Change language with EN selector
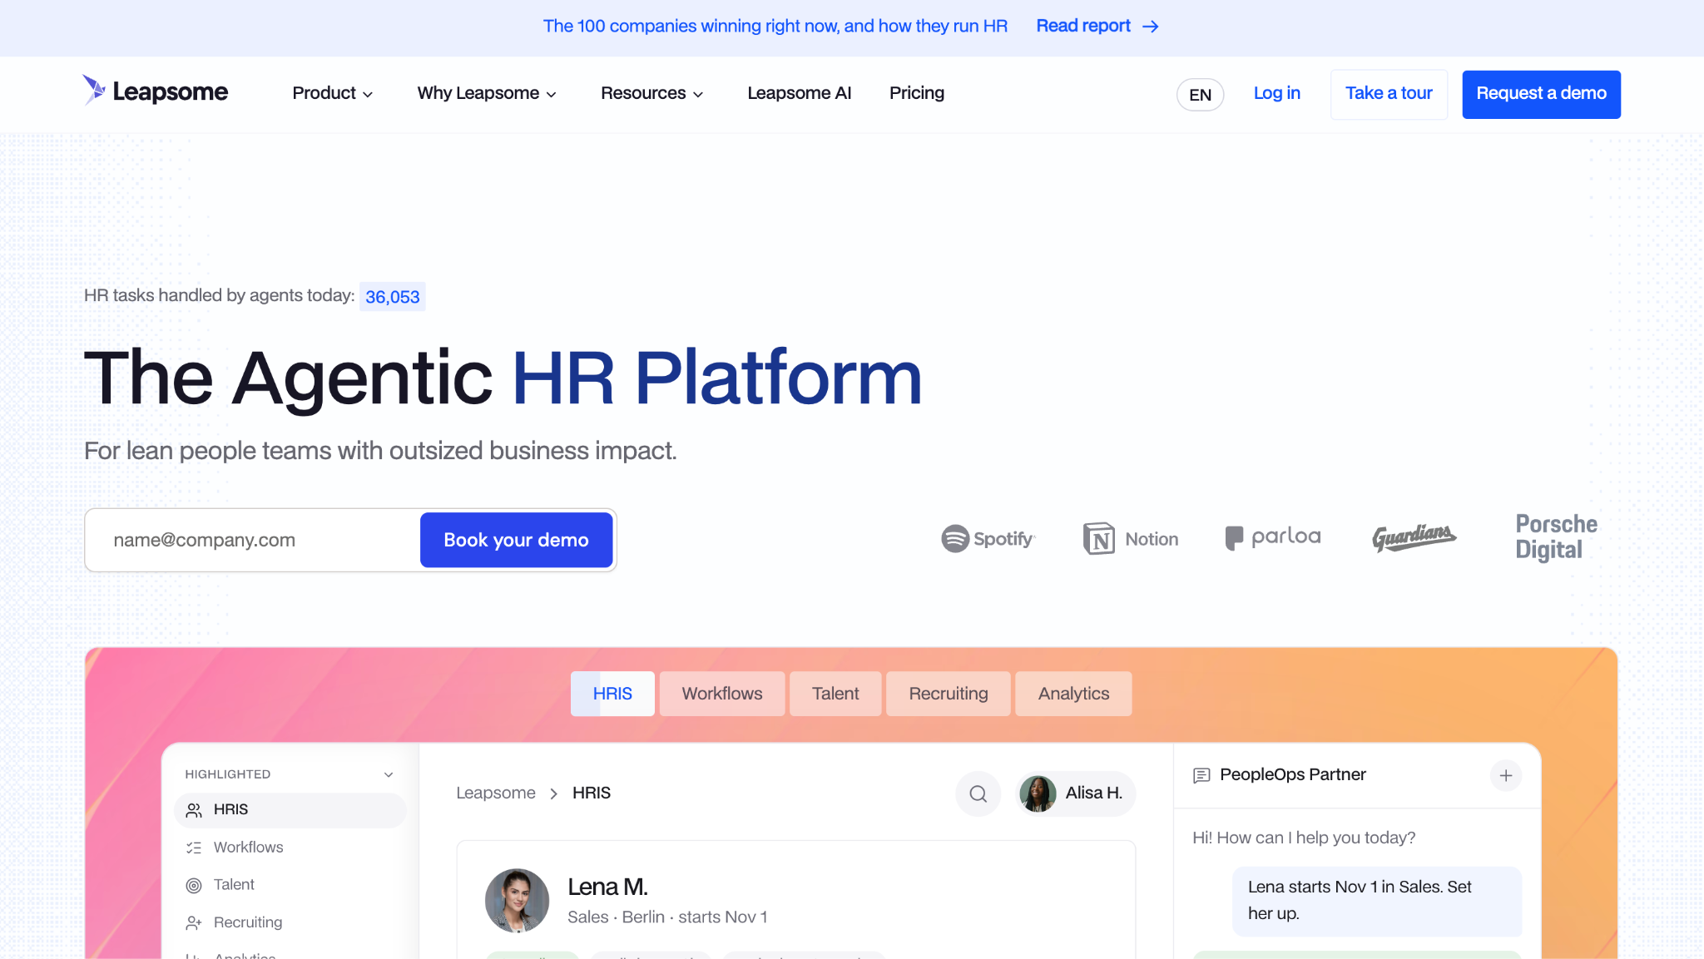The width and height of the screenshot is (1704, 959). coord(1200,95)
